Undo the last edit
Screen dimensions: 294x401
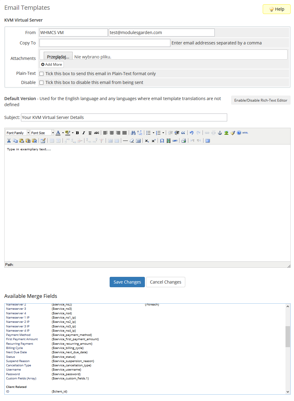coord(192,133)
